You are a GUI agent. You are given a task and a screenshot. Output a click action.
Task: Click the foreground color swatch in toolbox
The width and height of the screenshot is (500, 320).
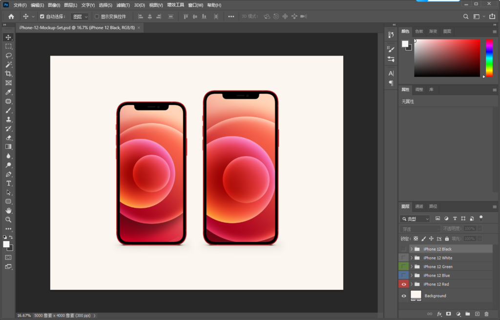pos(6,244)
